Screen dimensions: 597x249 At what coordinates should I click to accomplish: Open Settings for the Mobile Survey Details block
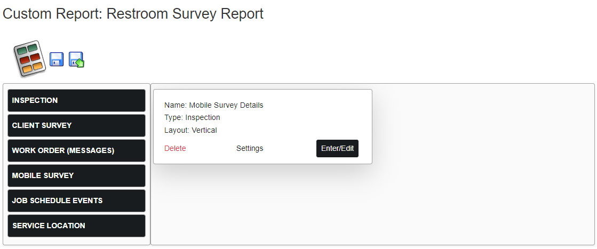click(x=250, y=148)
